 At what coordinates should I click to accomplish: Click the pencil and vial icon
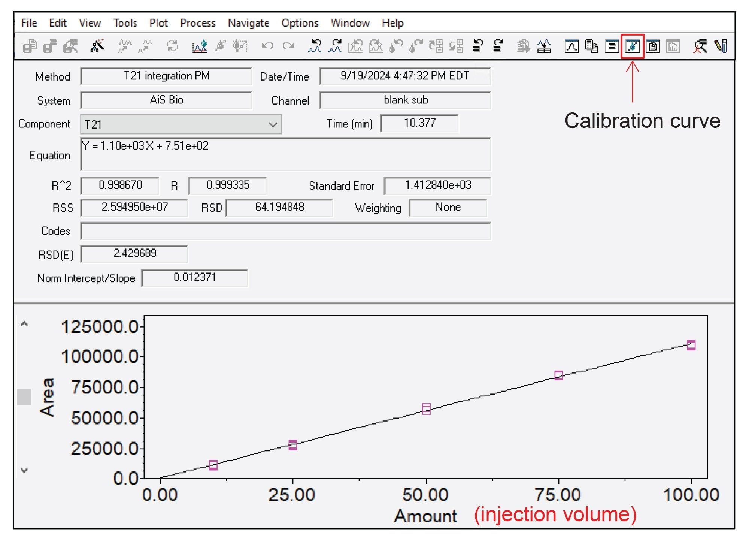pyautogui.click(x=721, y=46)
